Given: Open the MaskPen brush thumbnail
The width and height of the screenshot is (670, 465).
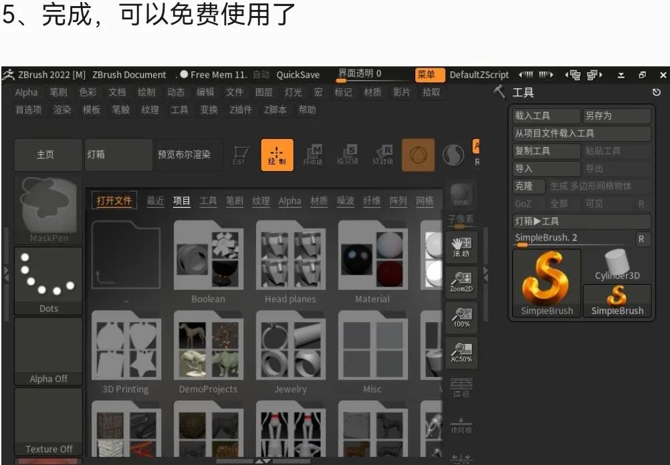Looking at the screenshot, I should click(x=48, y=210).
